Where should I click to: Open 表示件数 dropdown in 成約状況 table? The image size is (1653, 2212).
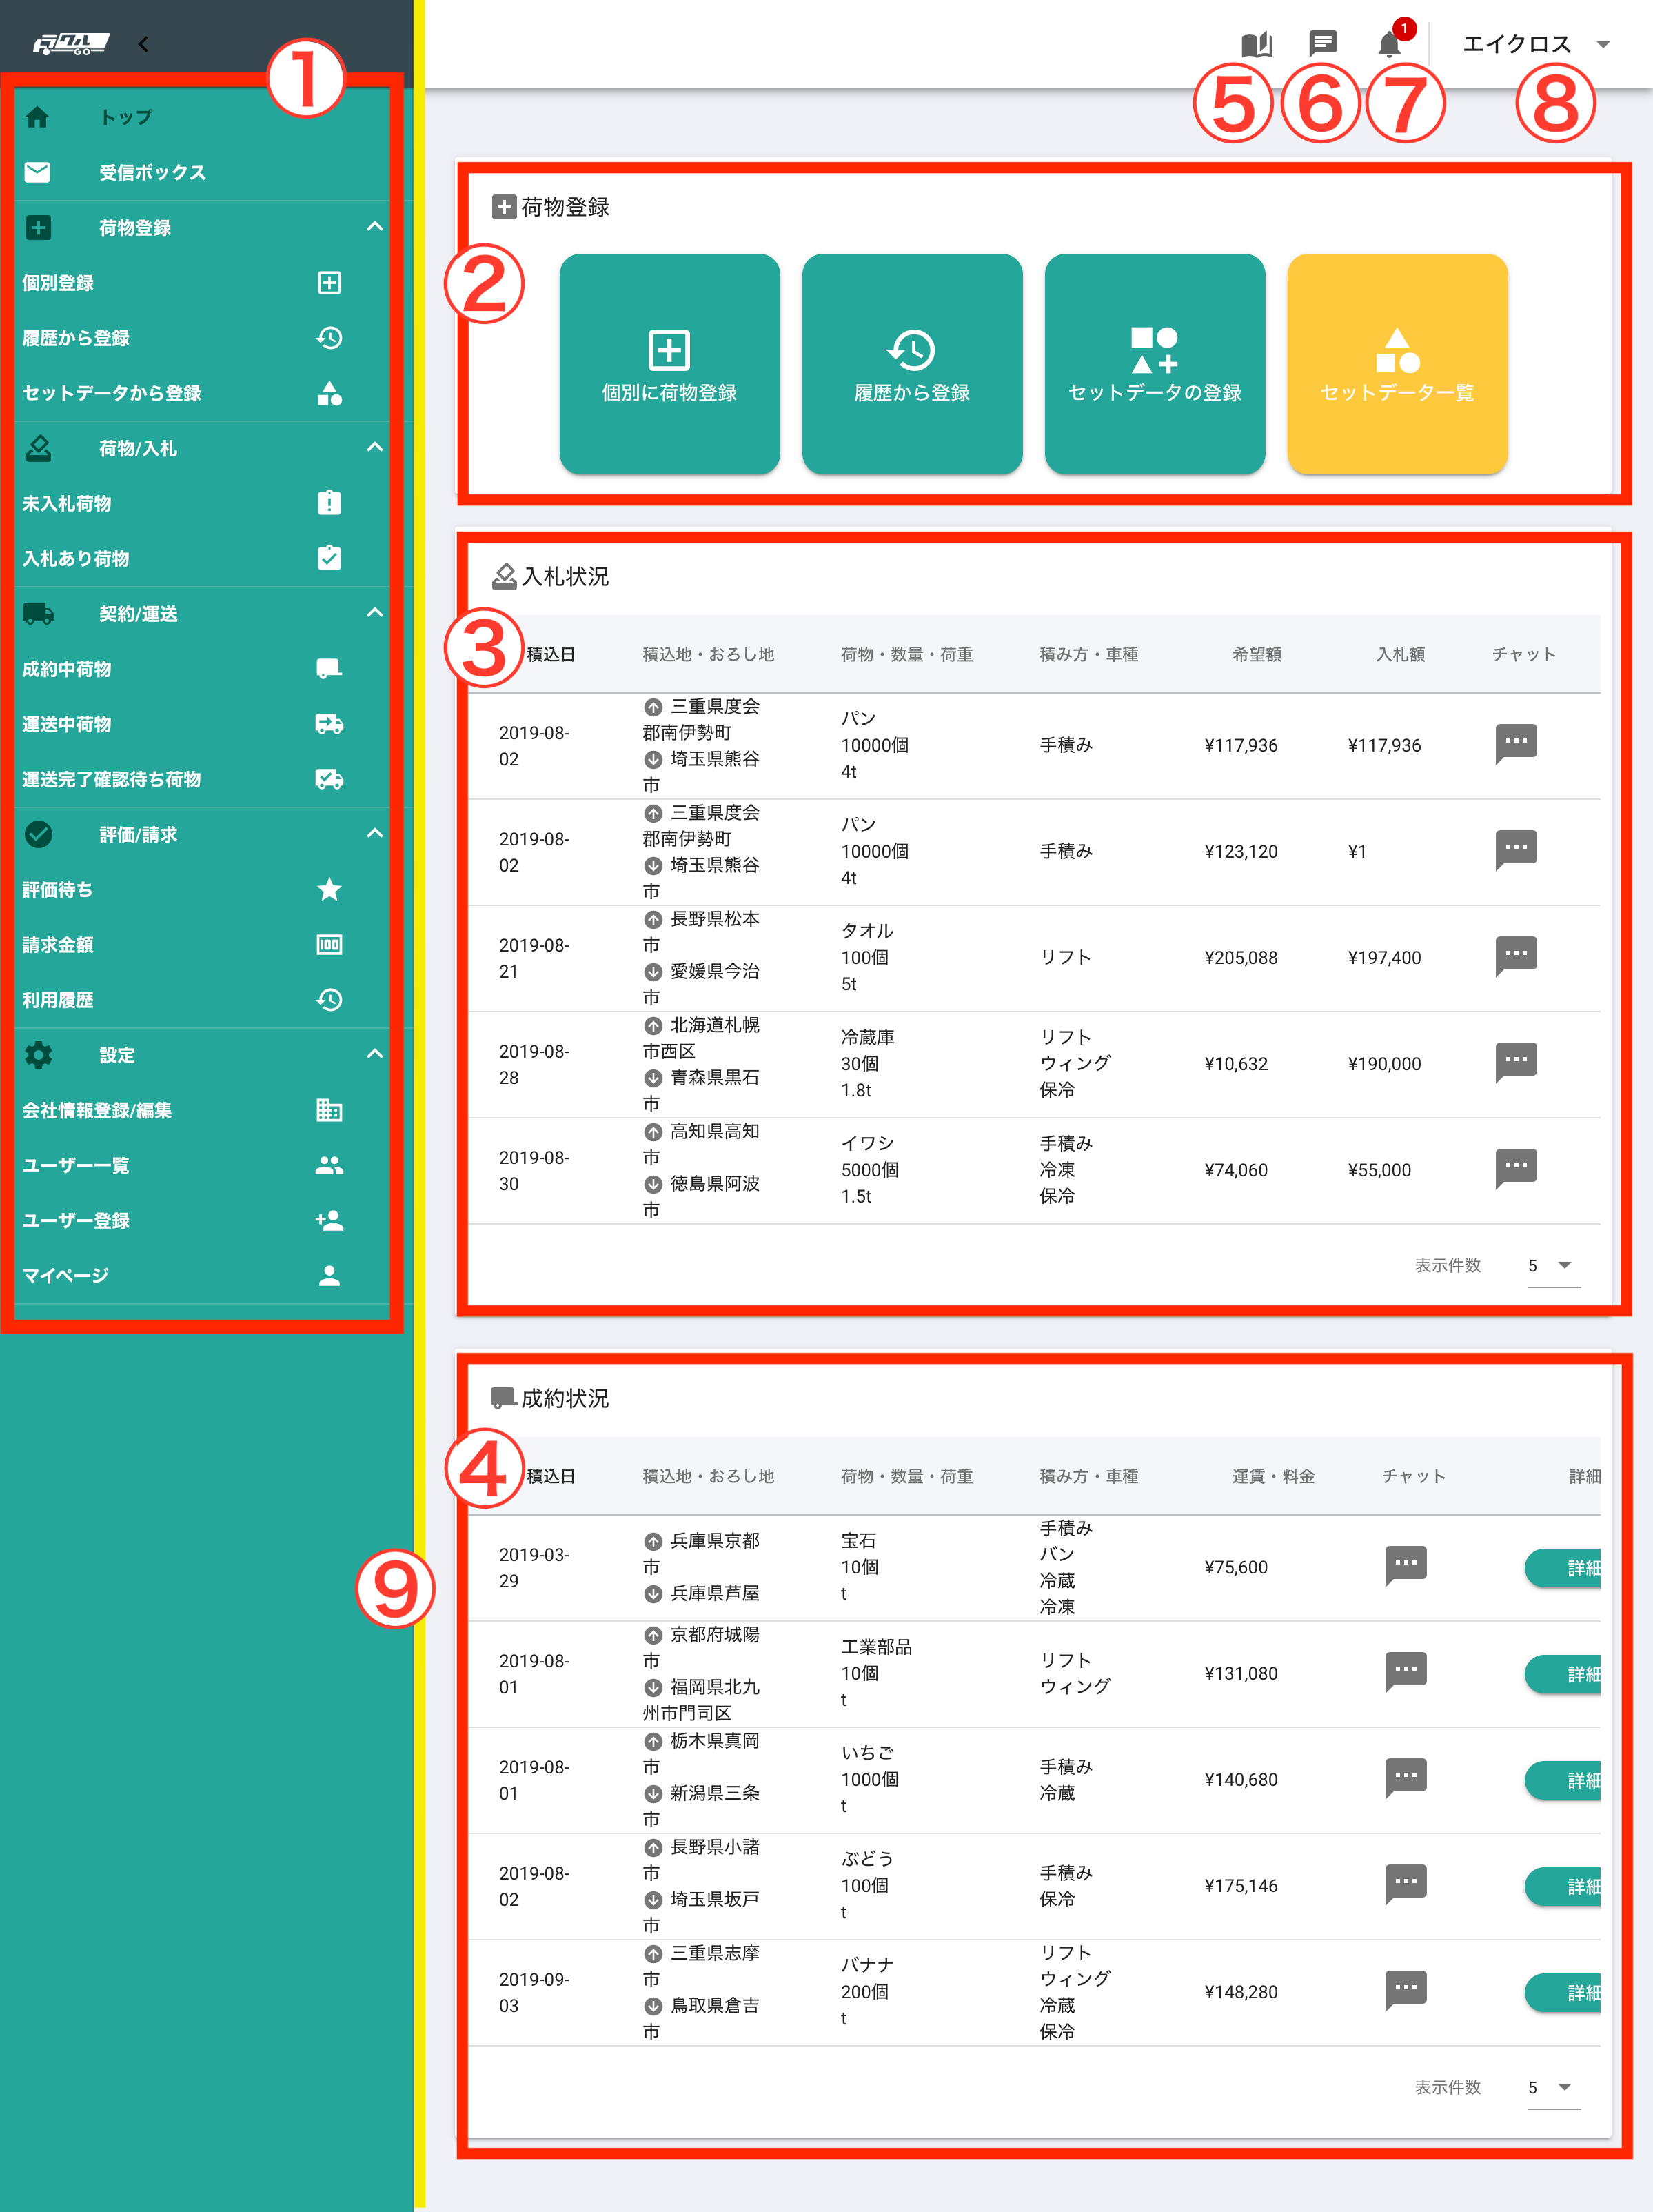1553,2087
